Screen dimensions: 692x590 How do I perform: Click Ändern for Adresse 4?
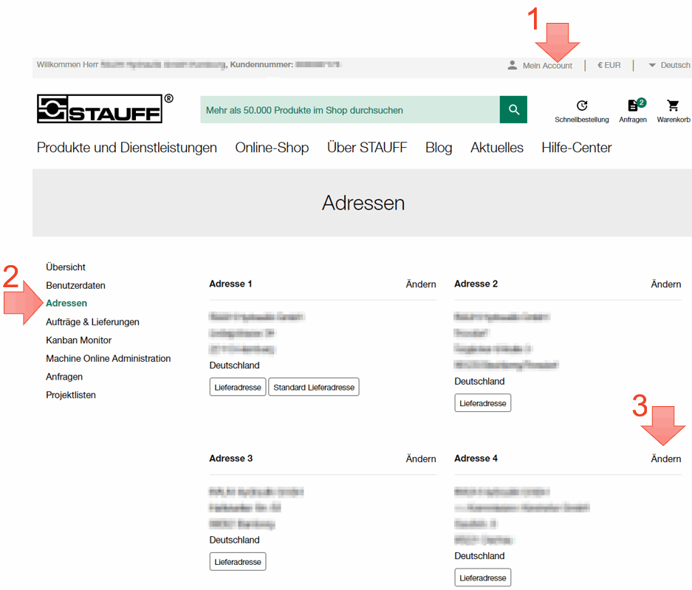pos(666,459)
